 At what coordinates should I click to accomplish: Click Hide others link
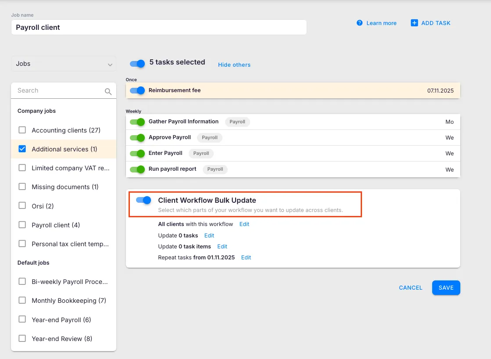click(234, 65)
